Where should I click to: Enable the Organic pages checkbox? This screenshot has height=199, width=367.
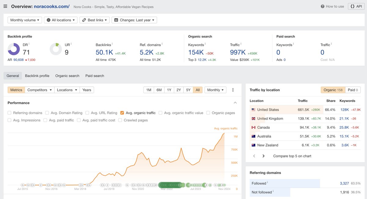tap(208, 113)
